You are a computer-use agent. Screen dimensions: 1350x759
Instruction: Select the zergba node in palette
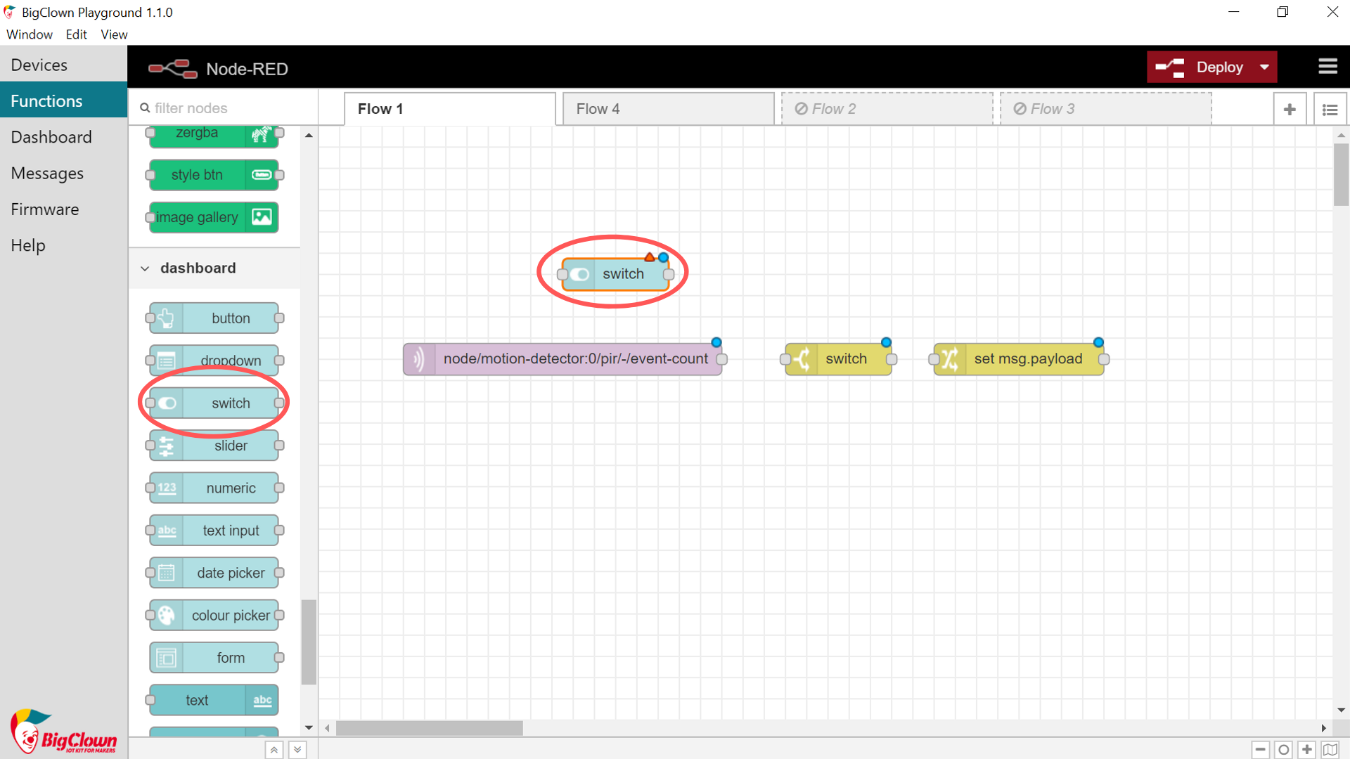click(x=214, y=135)
